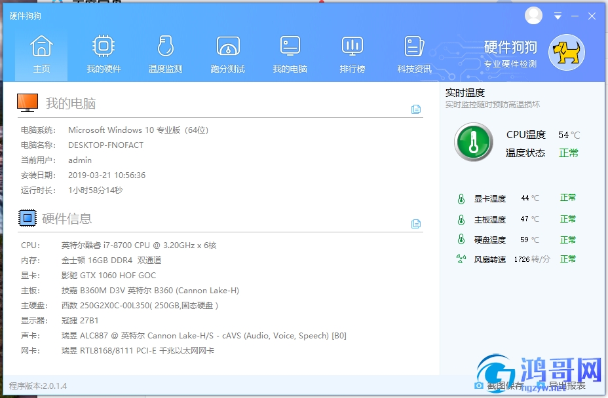Select motherboard 技嘉 B360M D3V text
Image resolution: width=608 pixels, height=398 pixels.
[150, 291]
